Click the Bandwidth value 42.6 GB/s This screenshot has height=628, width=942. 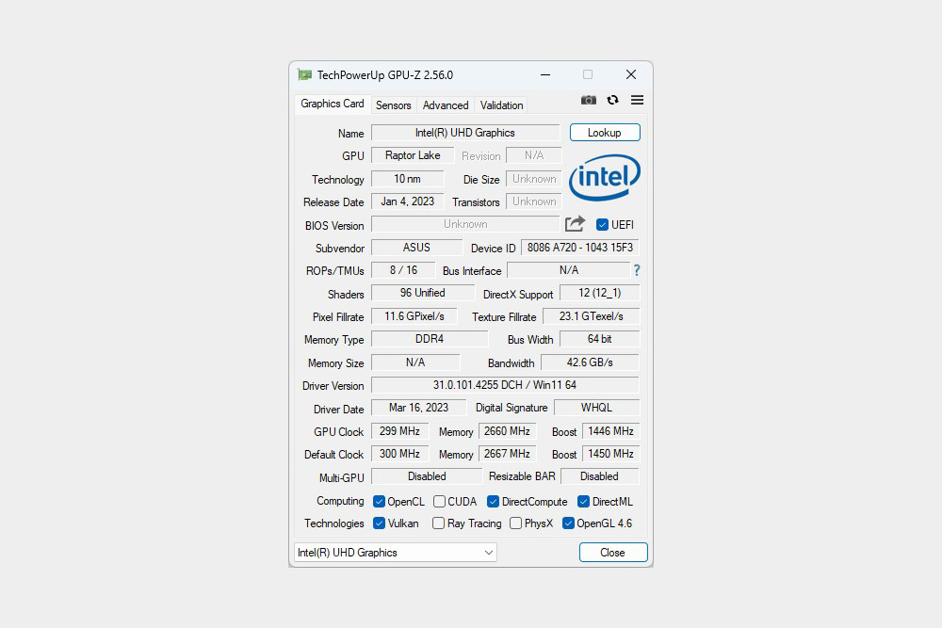[x=590, y=362]
